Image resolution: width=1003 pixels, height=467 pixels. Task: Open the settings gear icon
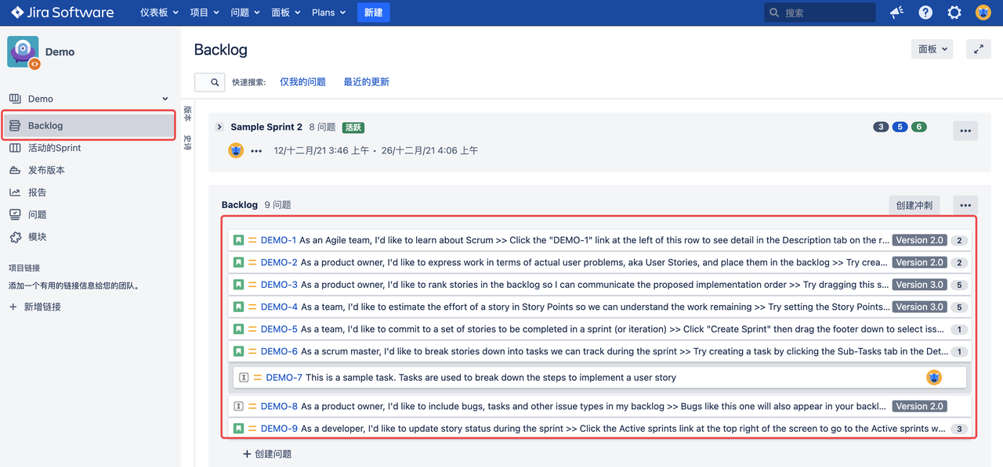954,13
